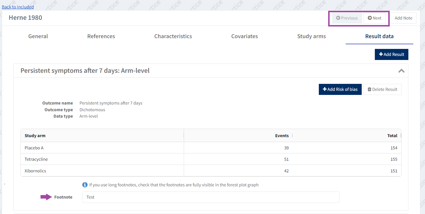Open the Study arms tab
The image size is (425, 214).
311,36
